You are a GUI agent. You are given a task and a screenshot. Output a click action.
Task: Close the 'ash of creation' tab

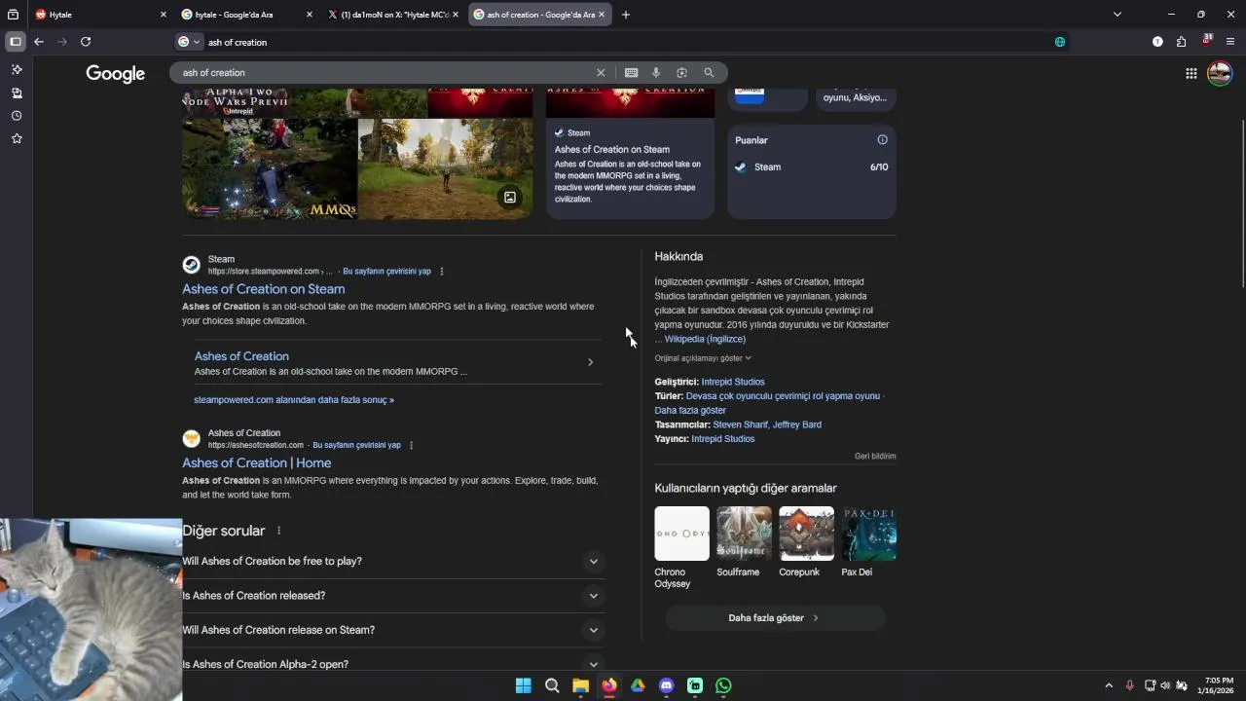point(602,15)
